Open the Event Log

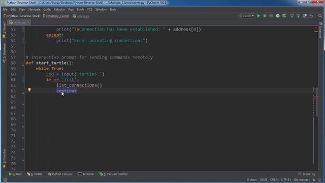click(307, 174)
